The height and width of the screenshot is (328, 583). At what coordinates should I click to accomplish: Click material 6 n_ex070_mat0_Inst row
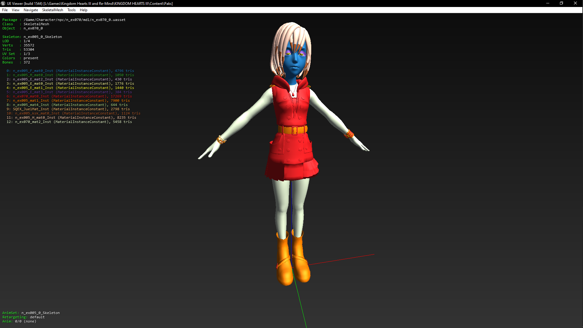[x=69, y=96]
